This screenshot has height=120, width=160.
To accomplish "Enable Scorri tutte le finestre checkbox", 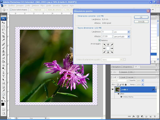I will [11, 10].
